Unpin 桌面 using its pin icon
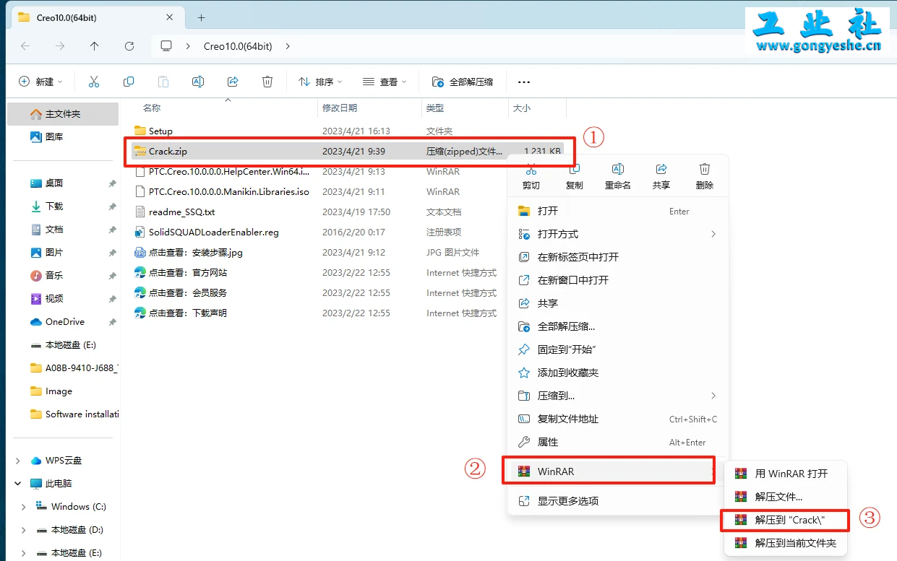897x561 pixels. pyautogui.click(x=112, y=183)
